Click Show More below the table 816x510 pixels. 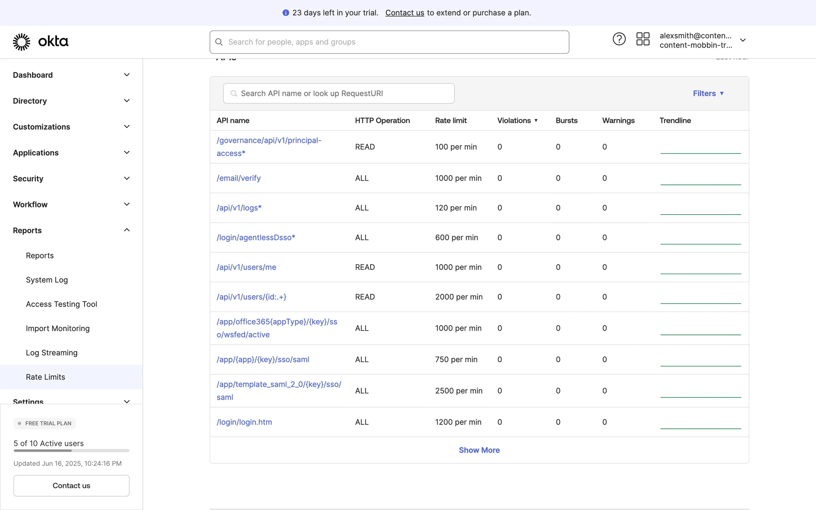coord(479,450)
